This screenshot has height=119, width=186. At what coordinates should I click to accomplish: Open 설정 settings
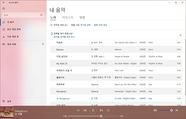tap(23, 101)
